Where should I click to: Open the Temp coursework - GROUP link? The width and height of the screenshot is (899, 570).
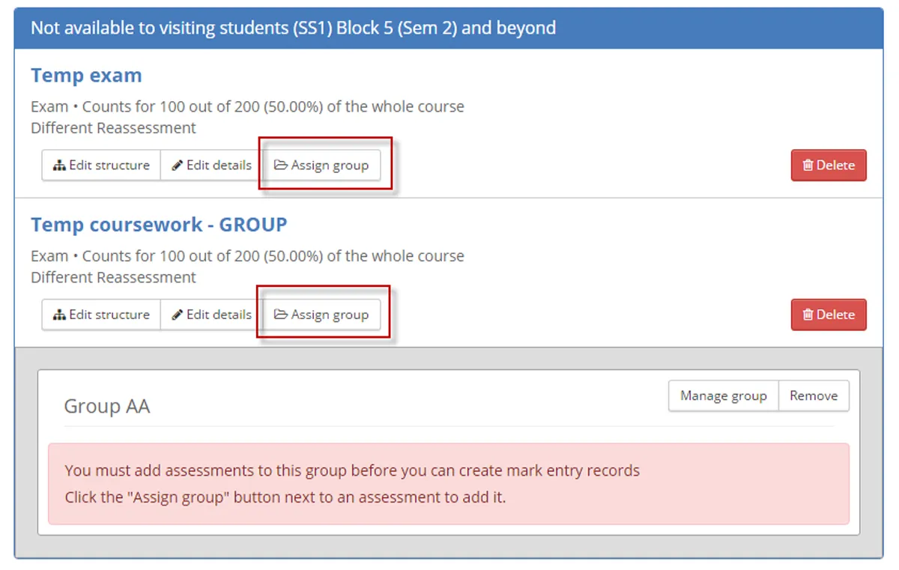(159, 225)
